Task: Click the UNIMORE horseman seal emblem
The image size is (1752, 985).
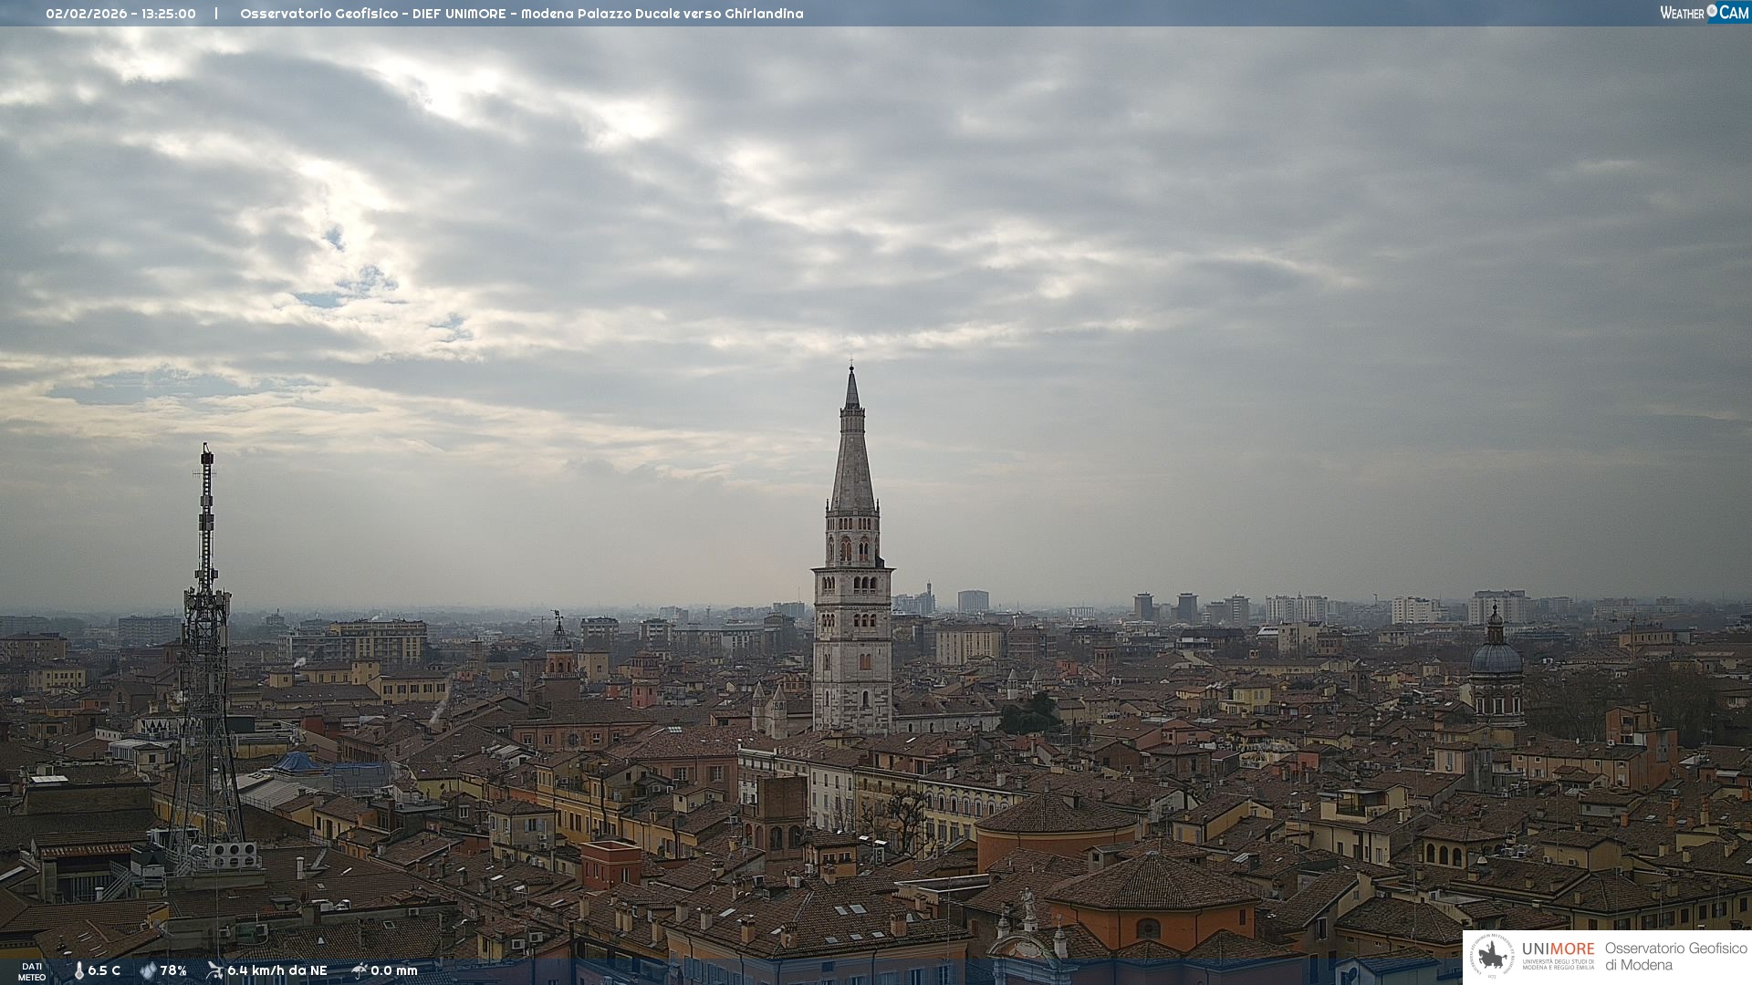Action: 1493,957
